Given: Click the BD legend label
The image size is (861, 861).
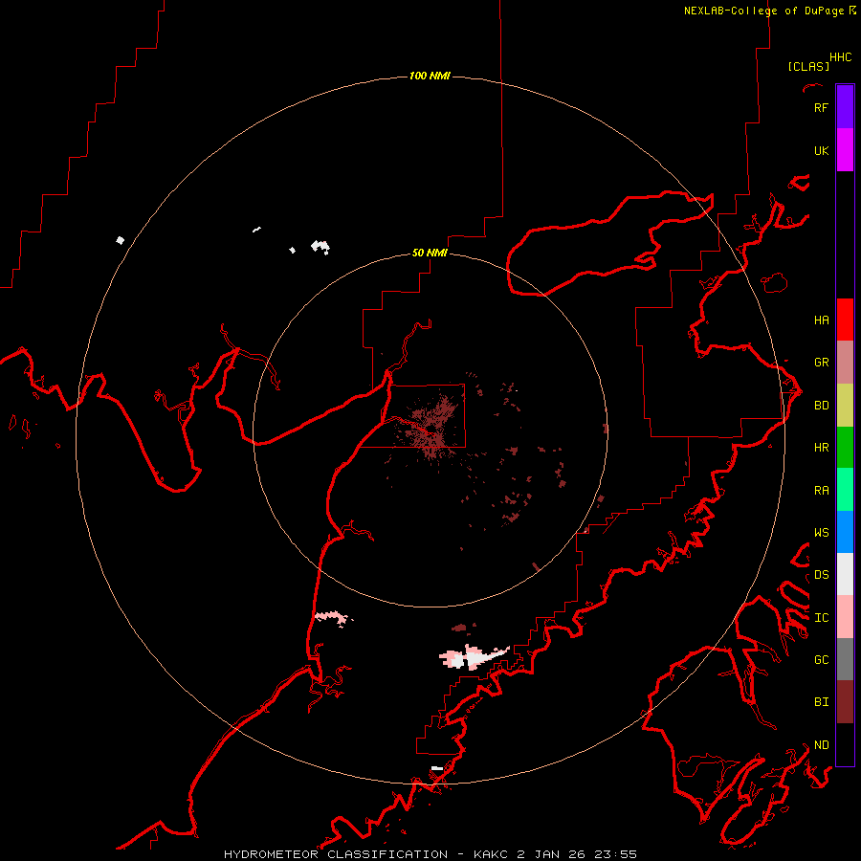Looking at the screenshot, I should 821,405.
